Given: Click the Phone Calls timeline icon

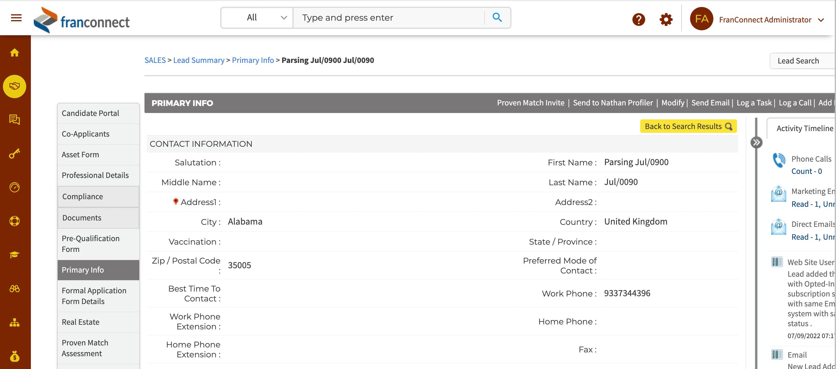Looking at the screenshot, I should (x=779, y=160).
